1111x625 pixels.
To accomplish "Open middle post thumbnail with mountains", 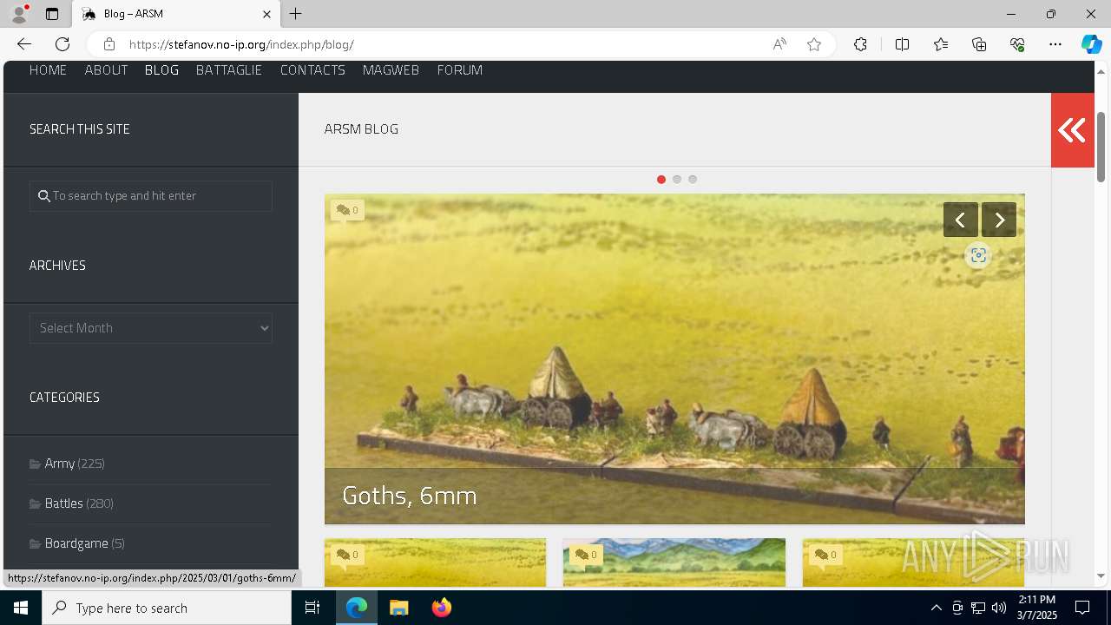I will point(674,562).
